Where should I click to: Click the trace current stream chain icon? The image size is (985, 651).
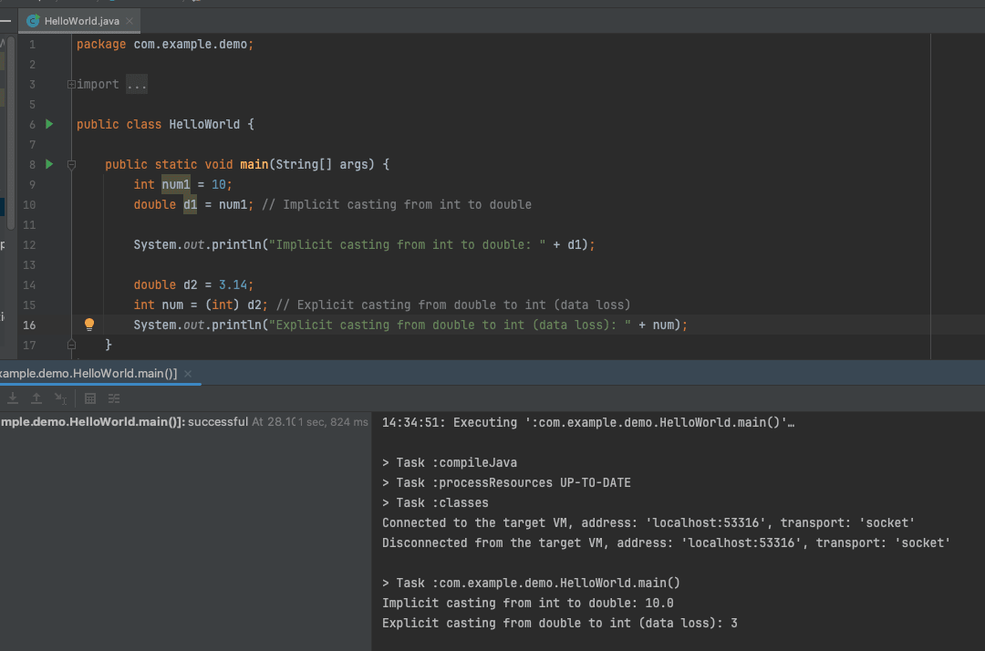[114, 398]
